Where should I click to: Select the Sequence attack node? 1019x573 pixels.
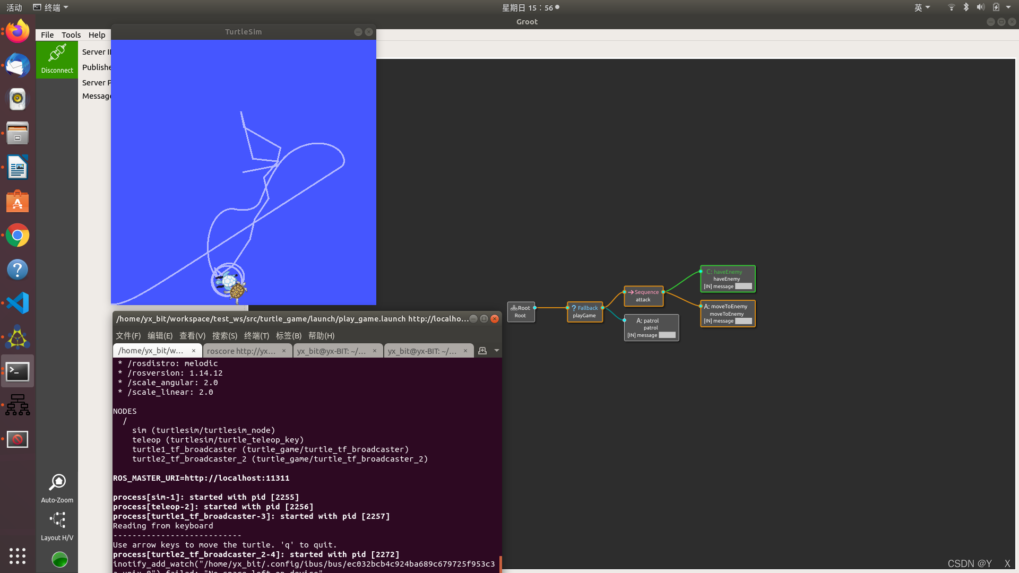click(x=643, y=296)
